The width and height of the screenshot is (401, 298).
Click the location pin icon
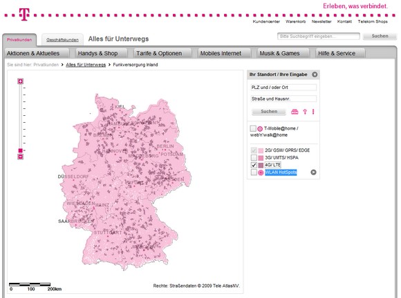click(305, 112)
